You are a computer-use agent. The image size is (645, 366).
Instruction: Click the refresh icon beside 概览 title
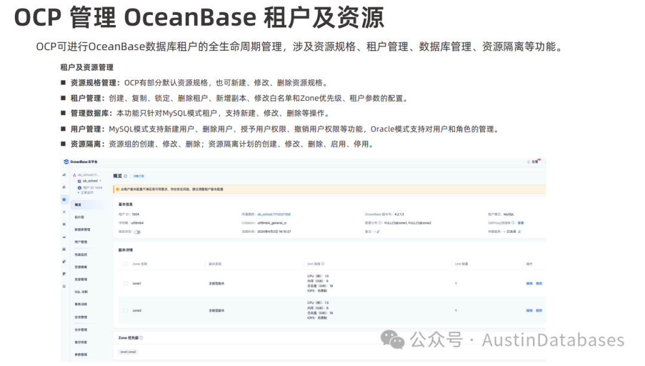coord(125,176)
